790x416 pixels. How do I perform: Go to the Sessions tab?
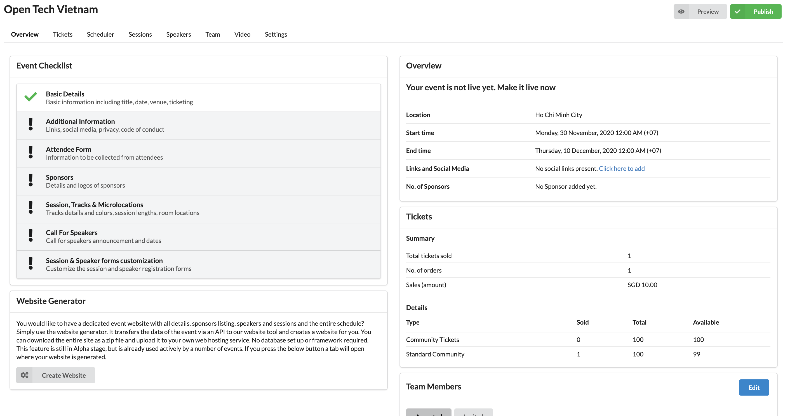(140, 34)
